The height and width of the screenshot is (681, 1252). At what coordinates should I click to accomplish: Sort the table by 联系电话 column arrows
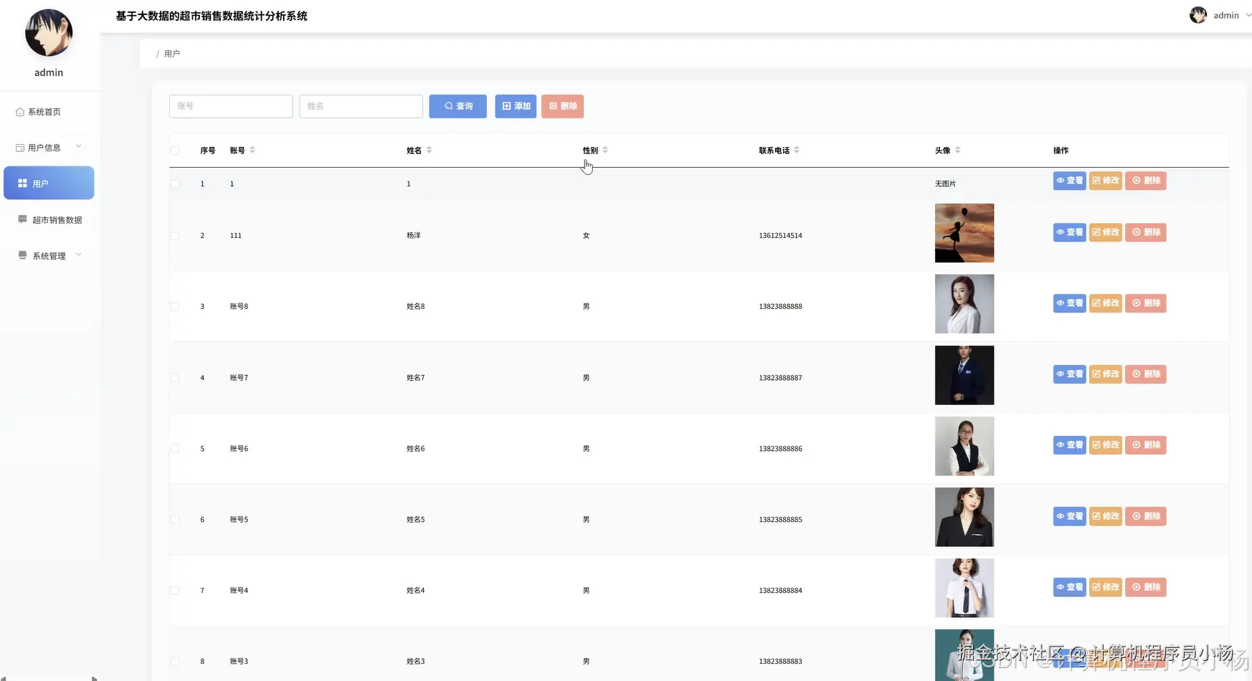pyautogui.click(x=797, y=150)
